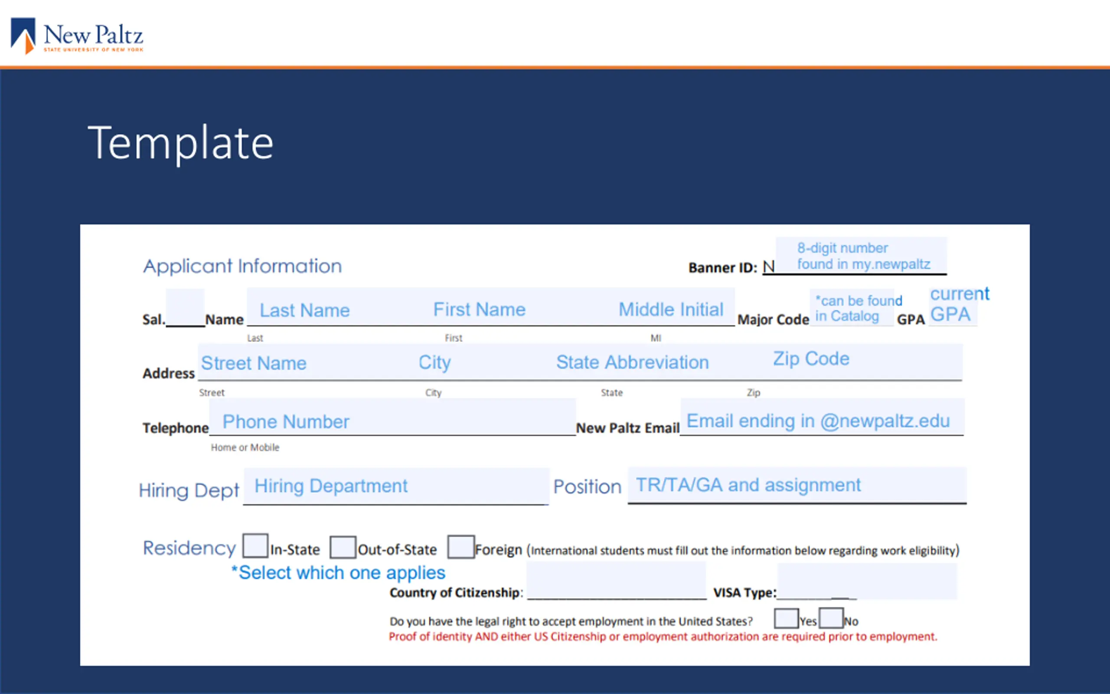Image resolution: width=1110 pixels, height=694 pixels.
Task: Click the Last Name field
Action: 304,310
